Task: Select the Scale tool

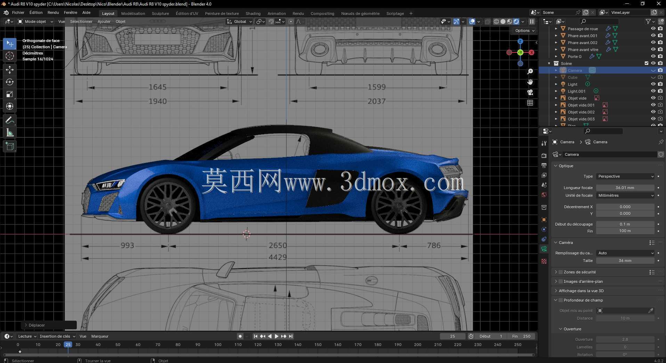Action: (10, 94)
